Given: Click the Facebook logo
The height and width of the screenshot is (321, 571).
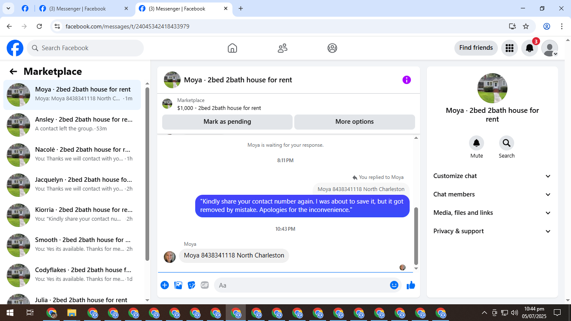Looking at the screenshot, I should click(x=15, y=48).
